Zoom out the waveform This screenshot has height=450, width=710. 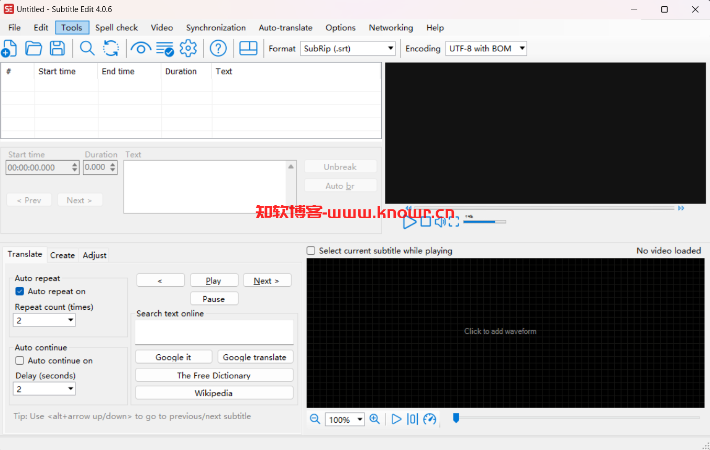[x=315, y=419]
